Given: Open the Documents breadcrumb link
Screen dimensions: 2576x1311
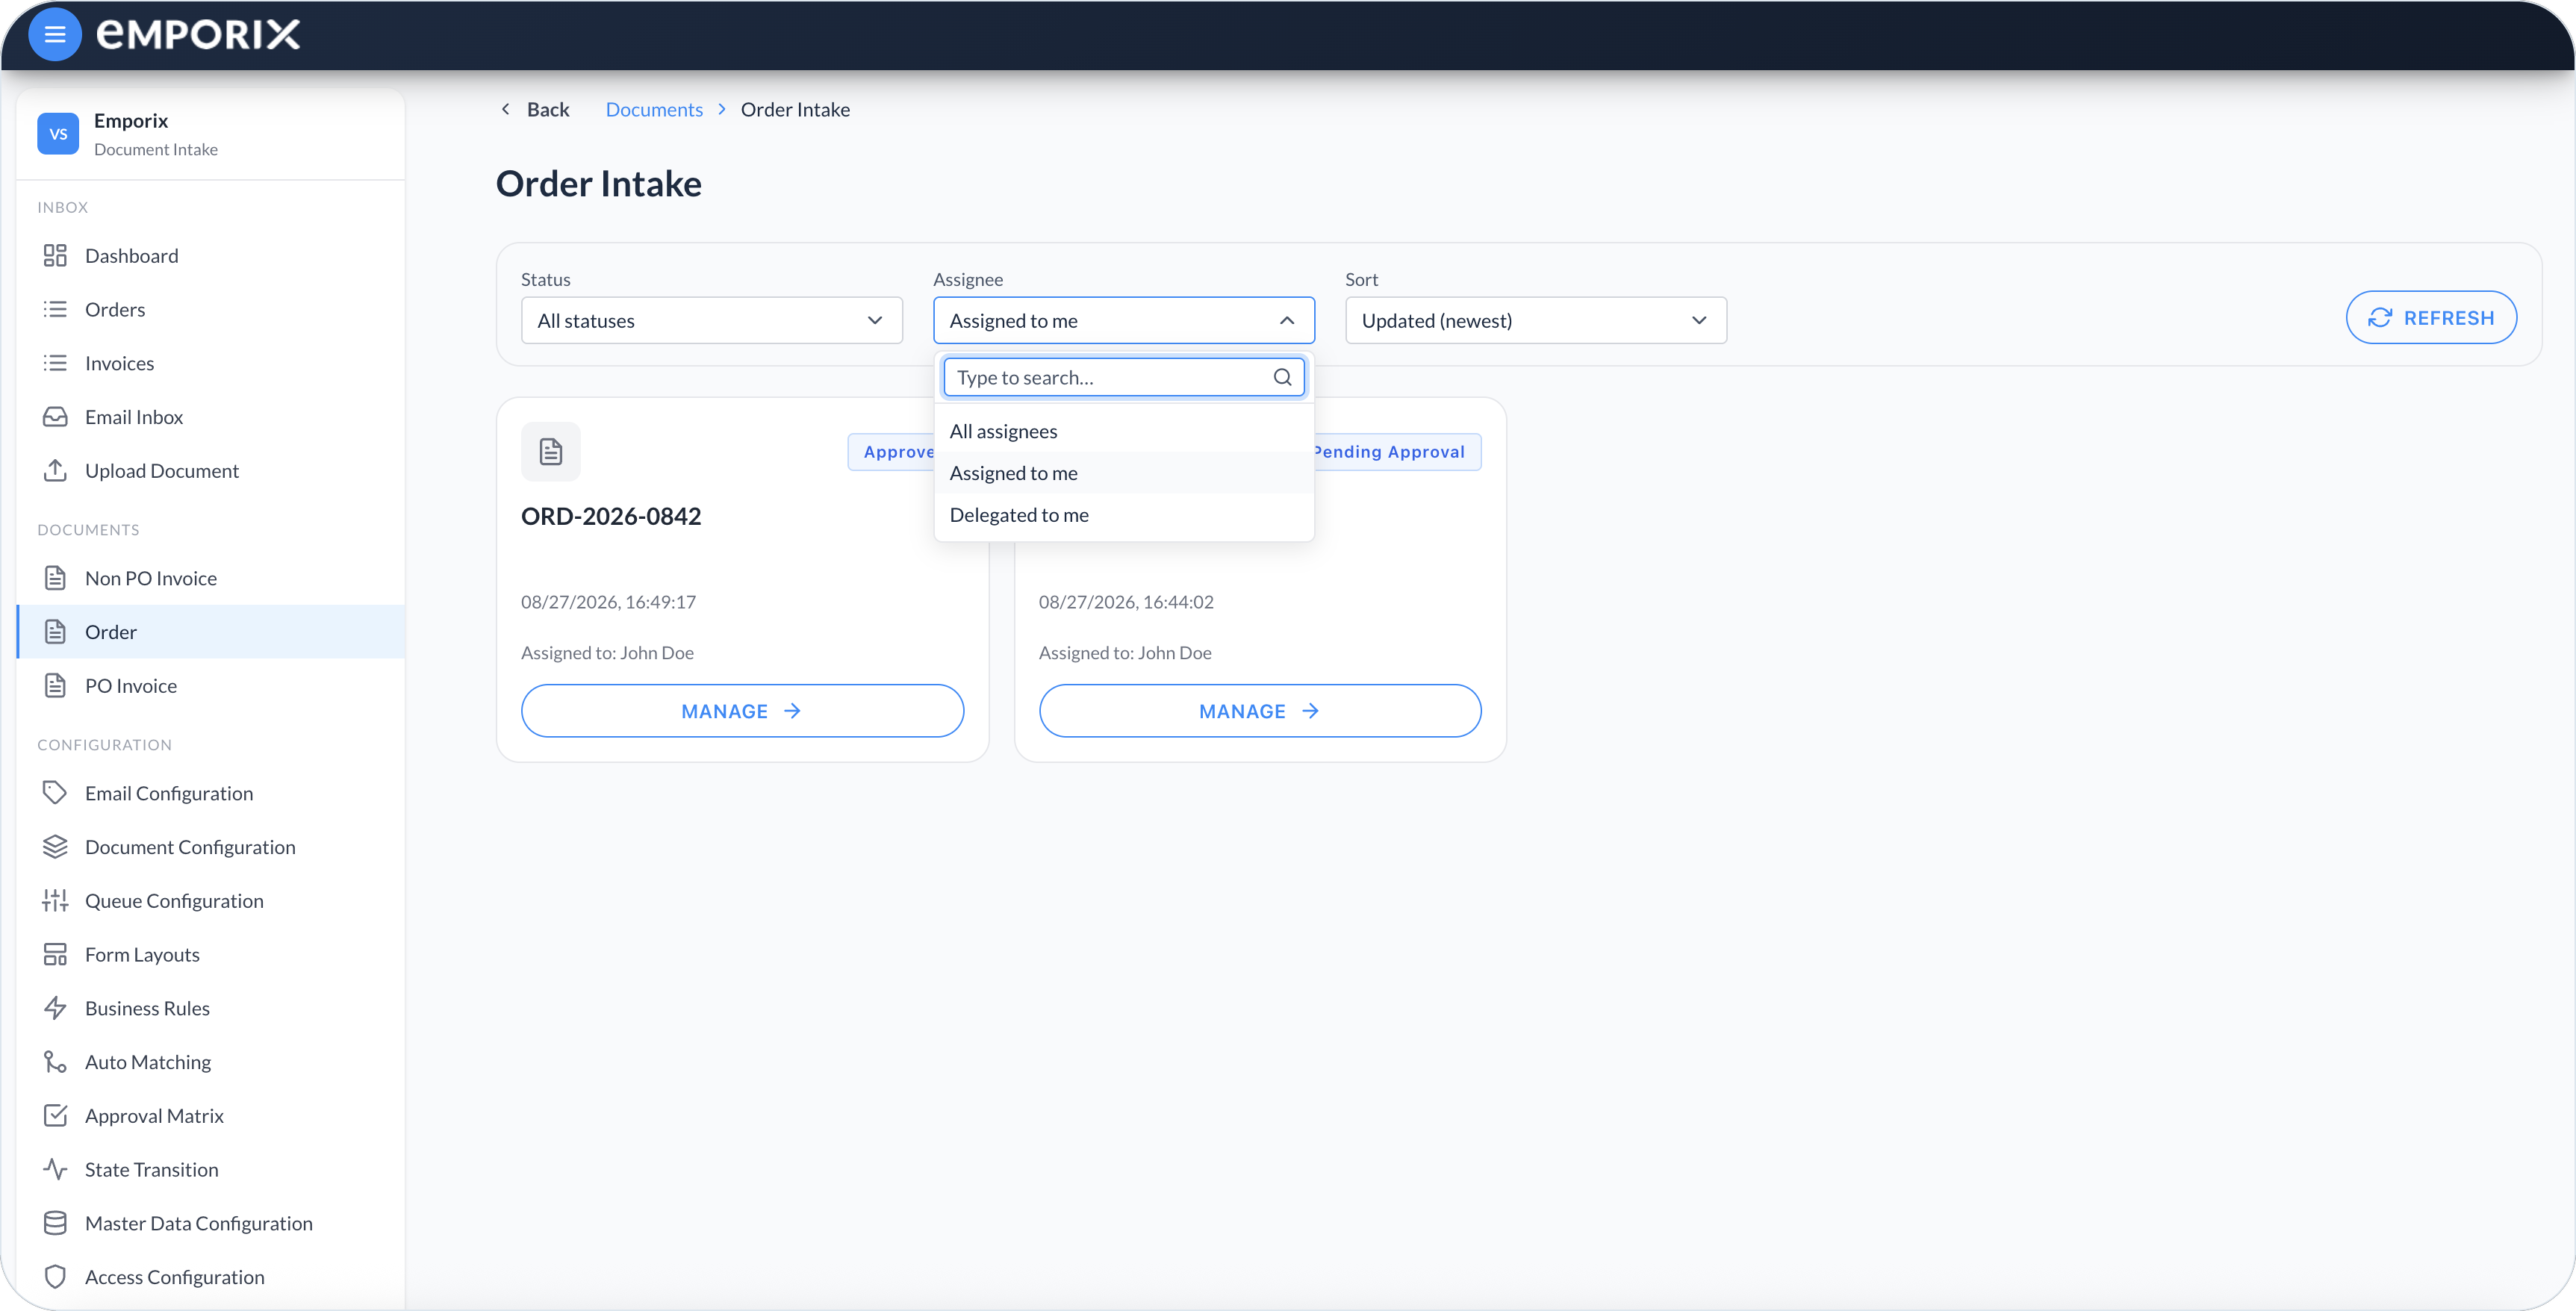Looking at the screenshot, I should coord(654,110).
